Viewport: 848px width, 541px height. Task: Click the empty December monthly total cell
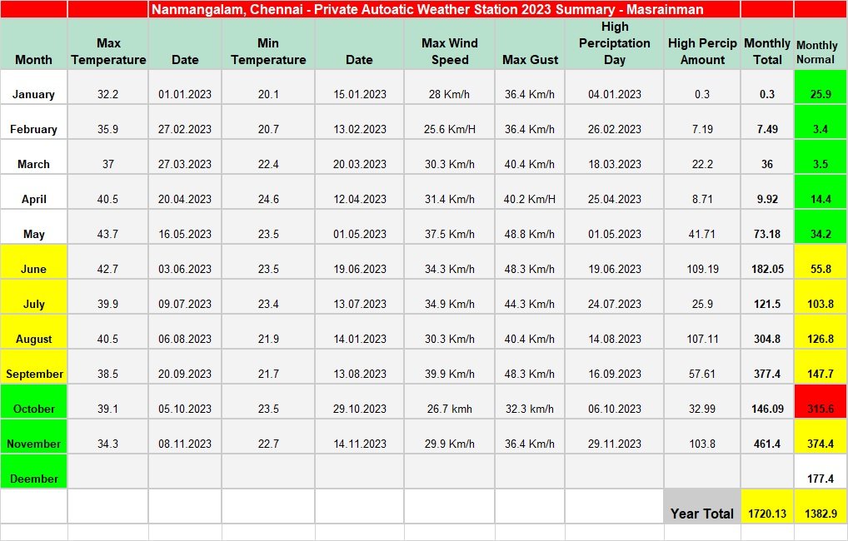tap(767, 471)
